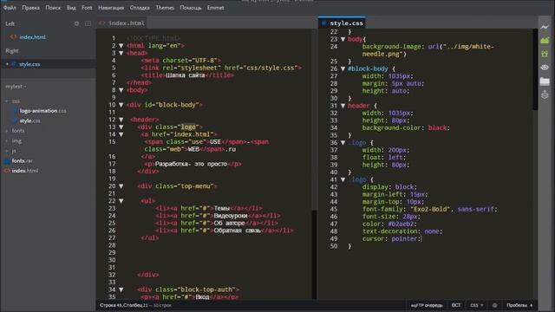Open working files gear settings
This screenshot has height=312, width=555.
76,23
